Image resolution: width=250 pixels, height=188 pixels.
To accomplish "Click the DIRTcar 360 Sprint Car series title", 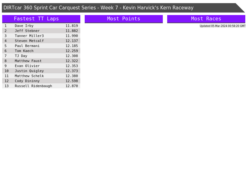I will point(98,8).
